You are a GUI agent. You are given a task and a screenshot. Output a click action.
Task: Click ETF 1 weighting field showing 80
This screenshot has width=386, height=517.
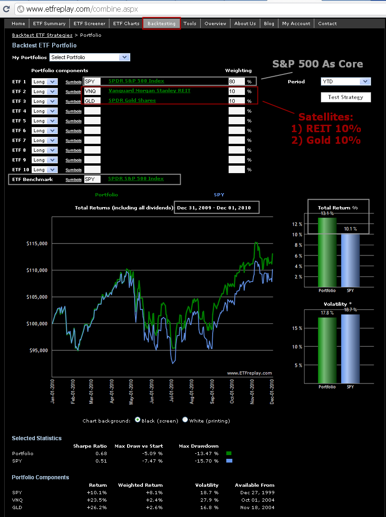point(237,82)
